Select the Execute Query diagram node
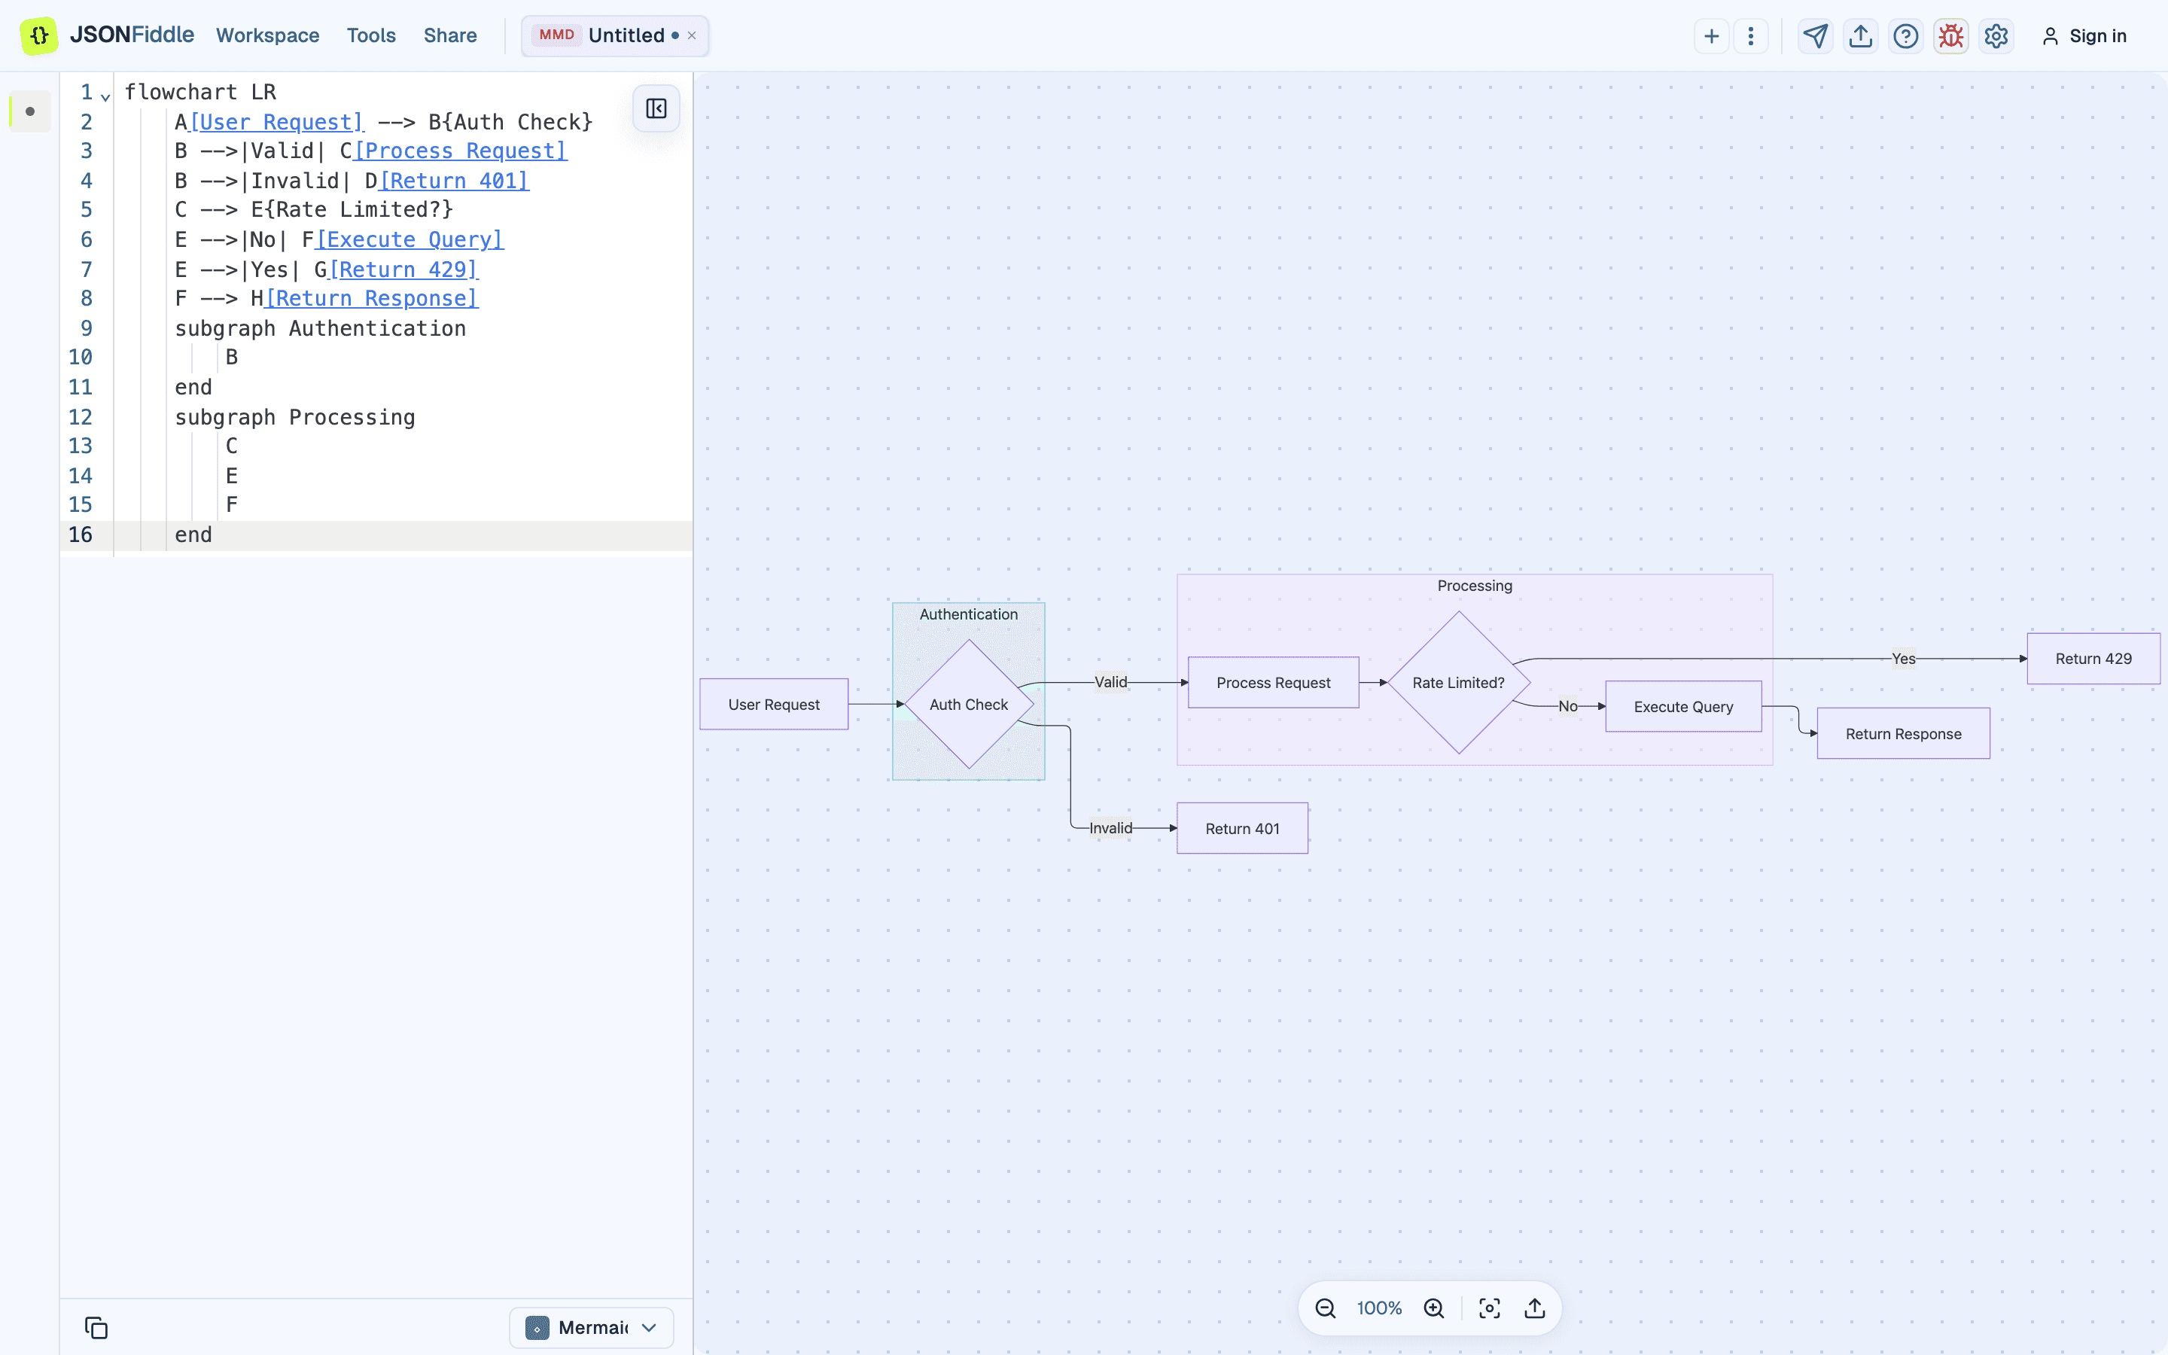The width and height of the screenshot is (2168, 1355). pyautogui.click(x=1683, y=707)
